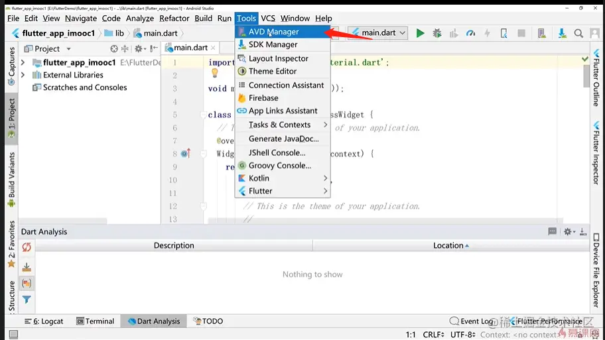Search everywhere with magnifier icon
Screen dimensions: 605x340
[578, 33]
